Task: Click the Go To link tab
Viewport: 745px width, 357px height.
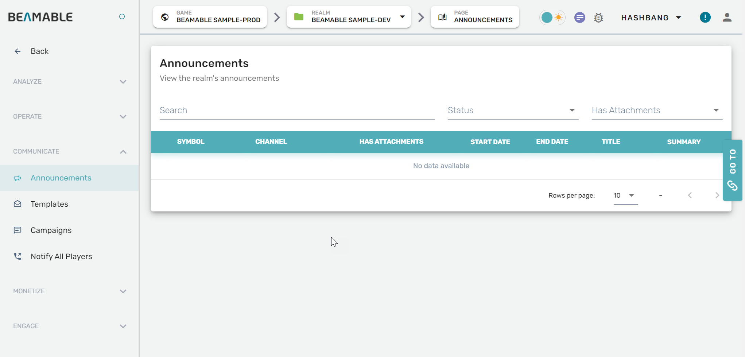Action: click(x=732, y=170)
